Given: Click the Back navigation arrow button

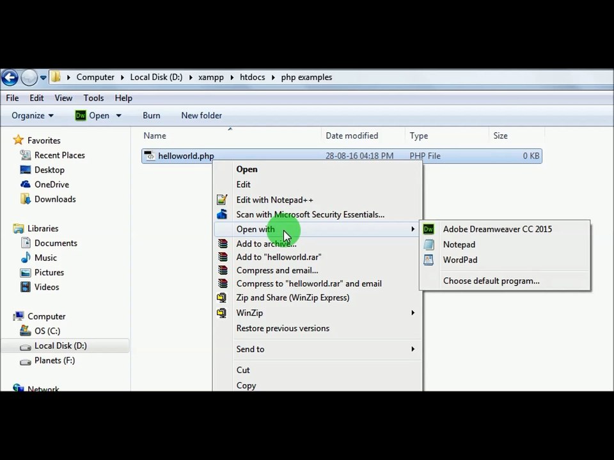Looking at the screenshot, I should click(x=10, y=77).
